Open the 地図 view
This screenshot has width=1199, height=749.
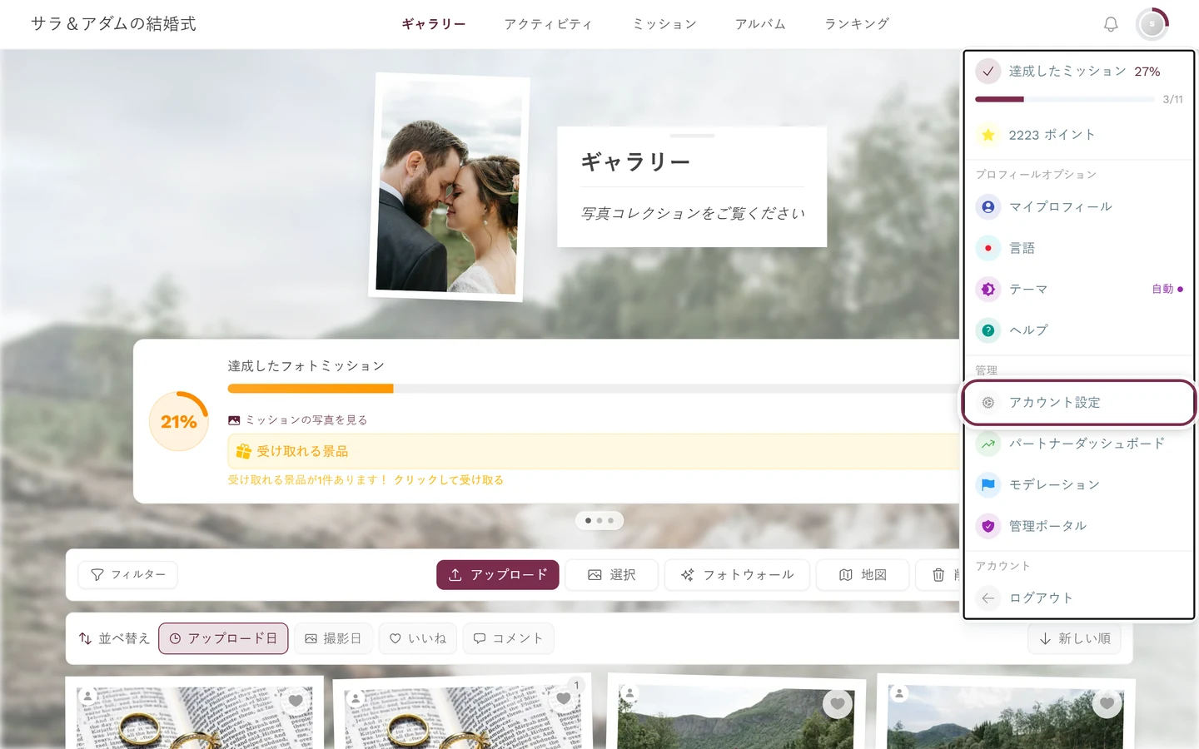tap(863, 575)
